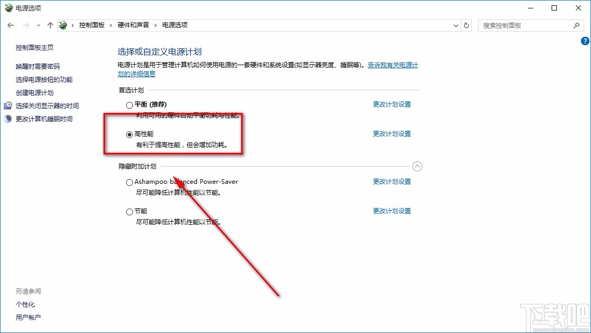Click the back navigation arrow
This screenshot has height=333, width=591.
(x=11, y=25)
